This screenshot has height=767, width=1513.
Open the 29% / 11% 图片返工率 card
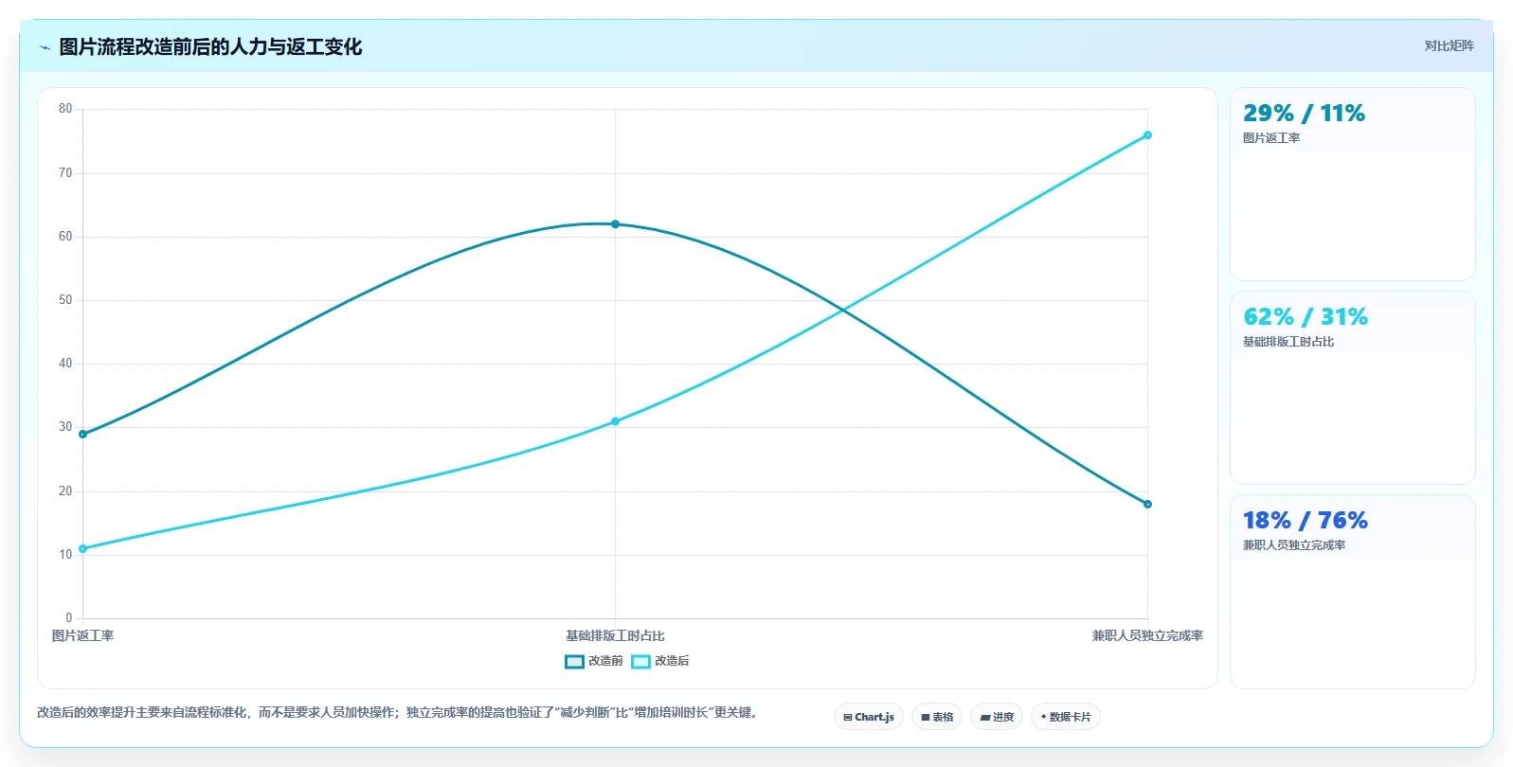click(x=1352, y=184)
